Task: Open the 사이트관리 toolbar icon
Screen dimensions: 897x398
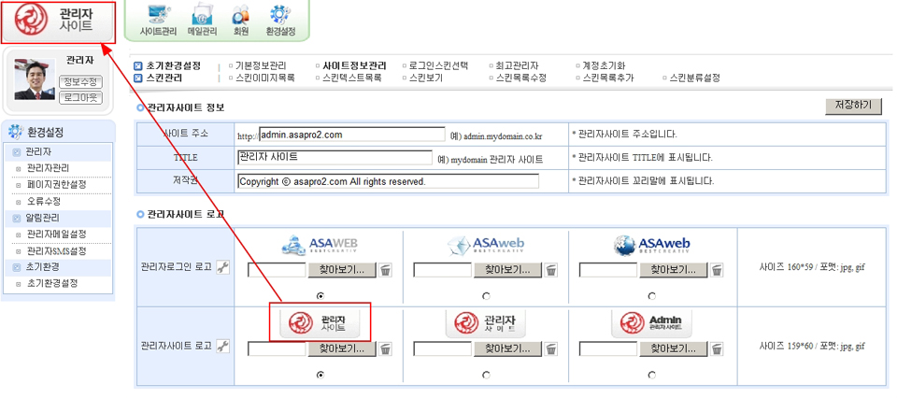Action: (158, 19)
